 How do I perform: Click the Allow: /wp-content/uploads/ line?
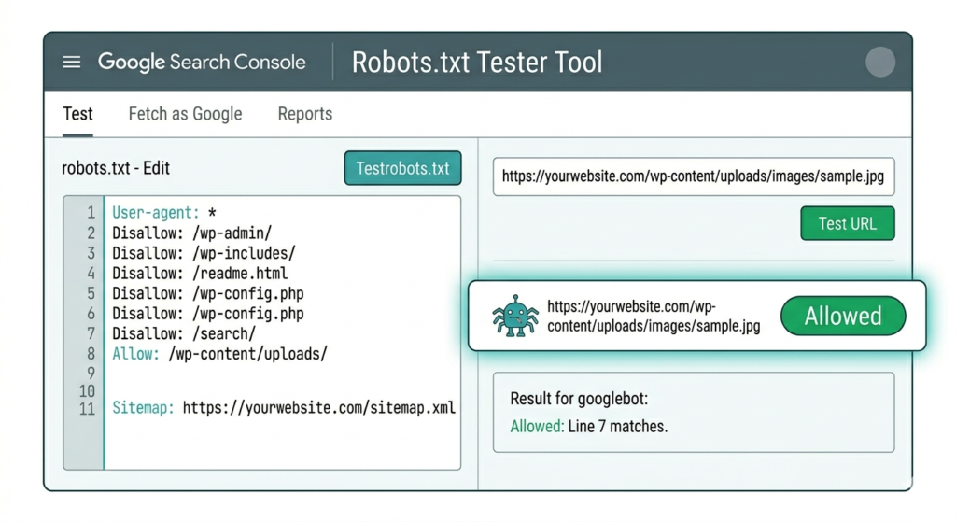[x=219, y=354]
